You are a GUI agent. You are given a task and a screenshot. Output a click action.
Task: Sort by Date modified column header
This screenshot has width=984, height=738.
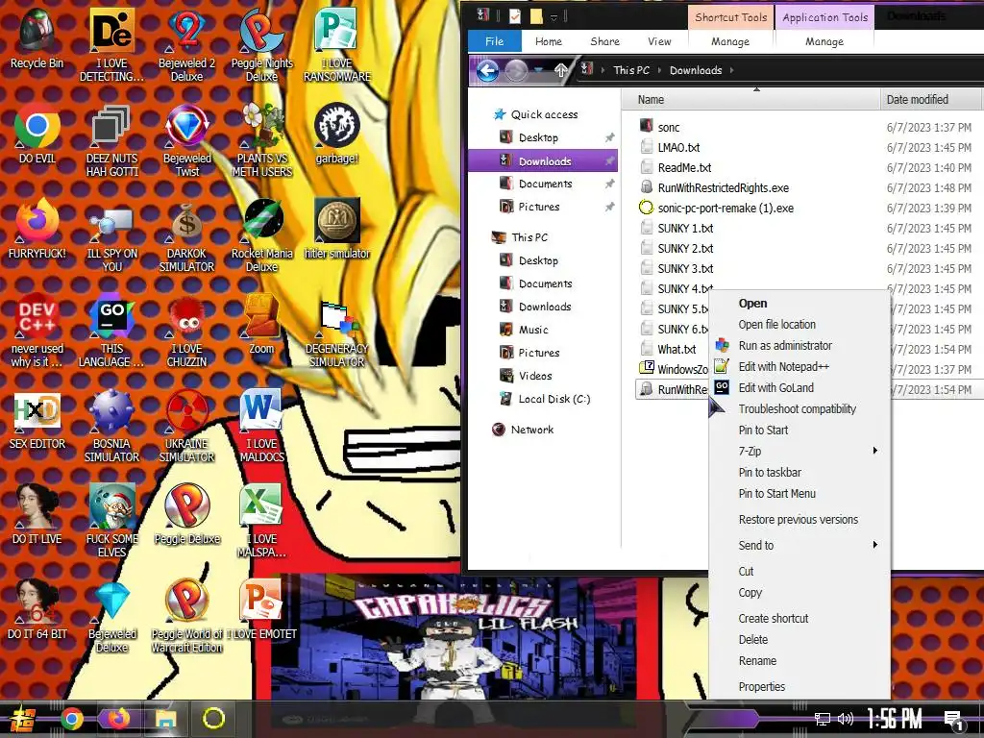pos(930,99)
